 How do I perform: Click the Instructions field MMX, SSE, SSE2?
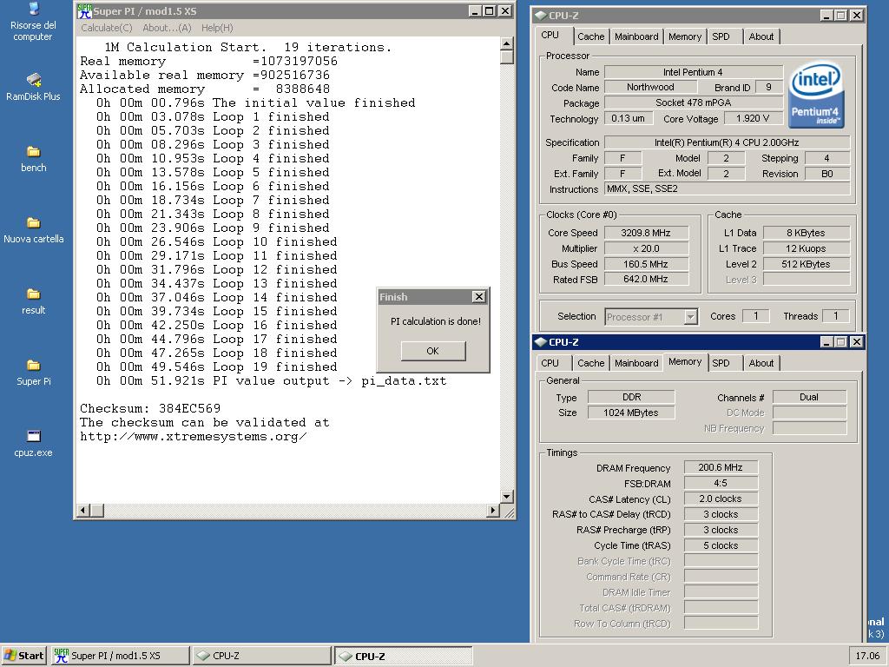point(727,188)
